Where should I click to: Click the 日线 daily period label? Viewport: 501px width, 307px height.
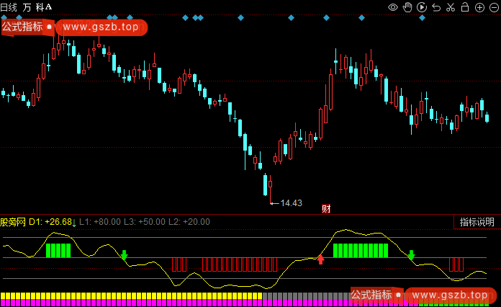9,6
